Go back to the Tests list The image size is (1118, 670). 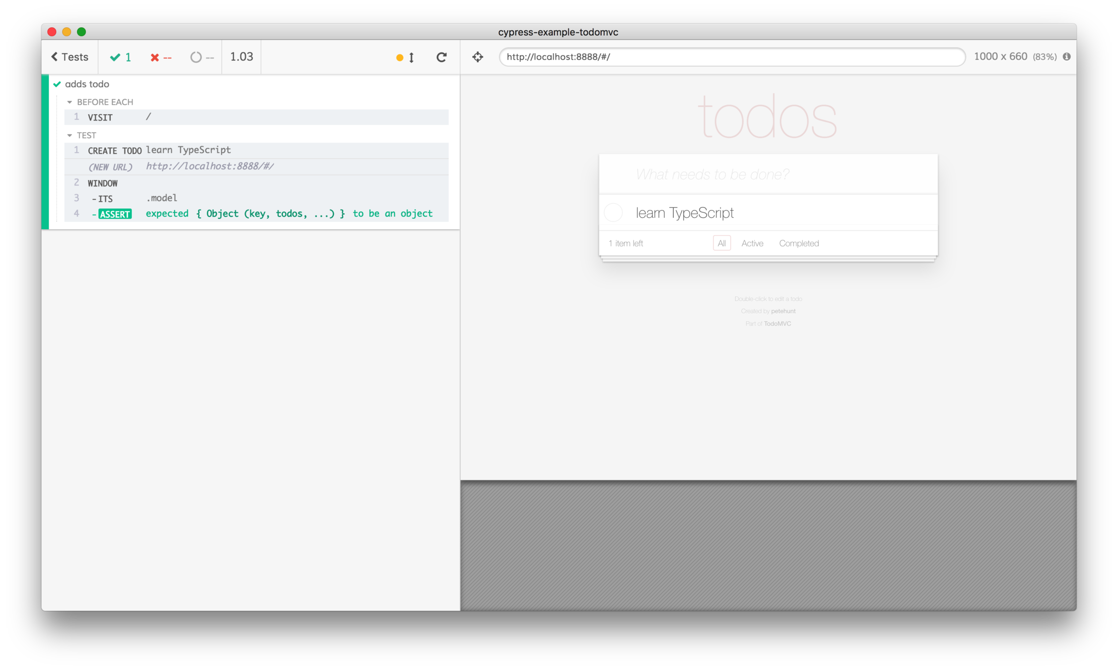pos(70,57)
